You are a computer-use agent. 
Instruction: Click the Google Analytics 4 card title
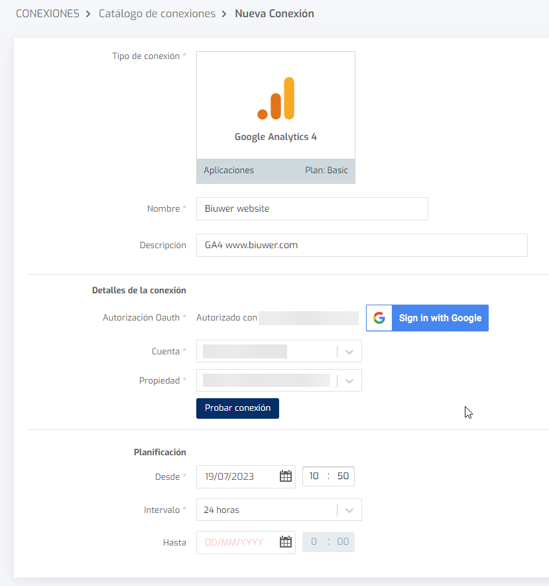(x=276, y=137)
